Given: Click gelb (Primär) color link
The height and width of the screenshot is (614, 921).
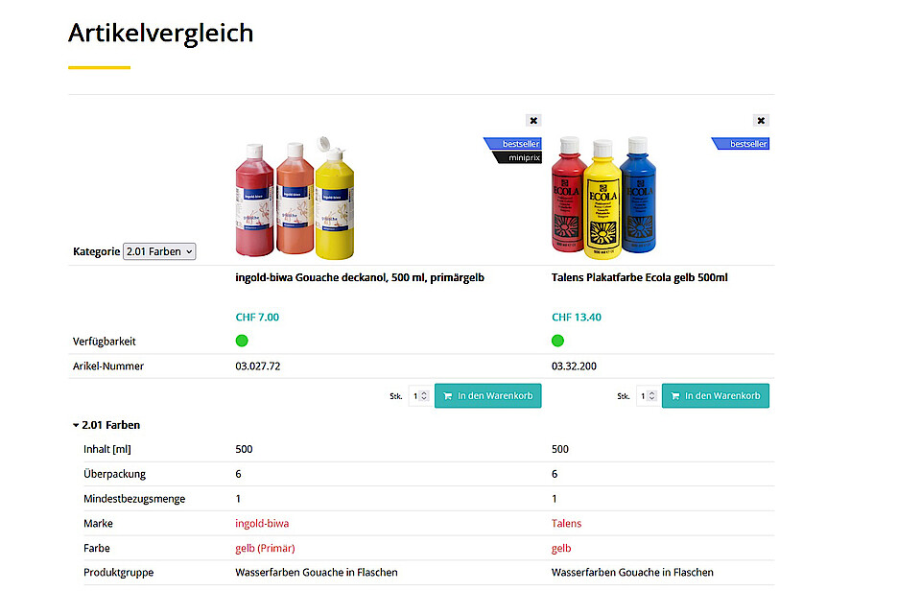Looking at the screenshot, I should point(265,548).
